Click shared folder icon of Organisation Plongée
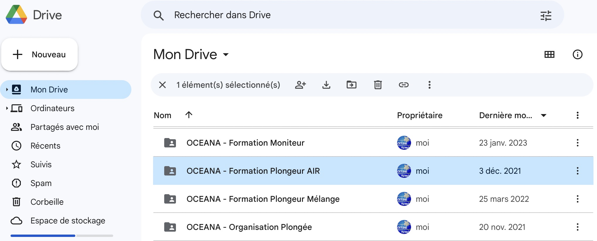The height and width of the screenshot is (241, 597). [x=170, y=227]
